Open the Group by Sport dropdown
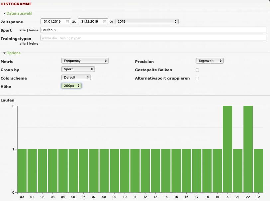270x201 pixels. click(x=78, y=69)
